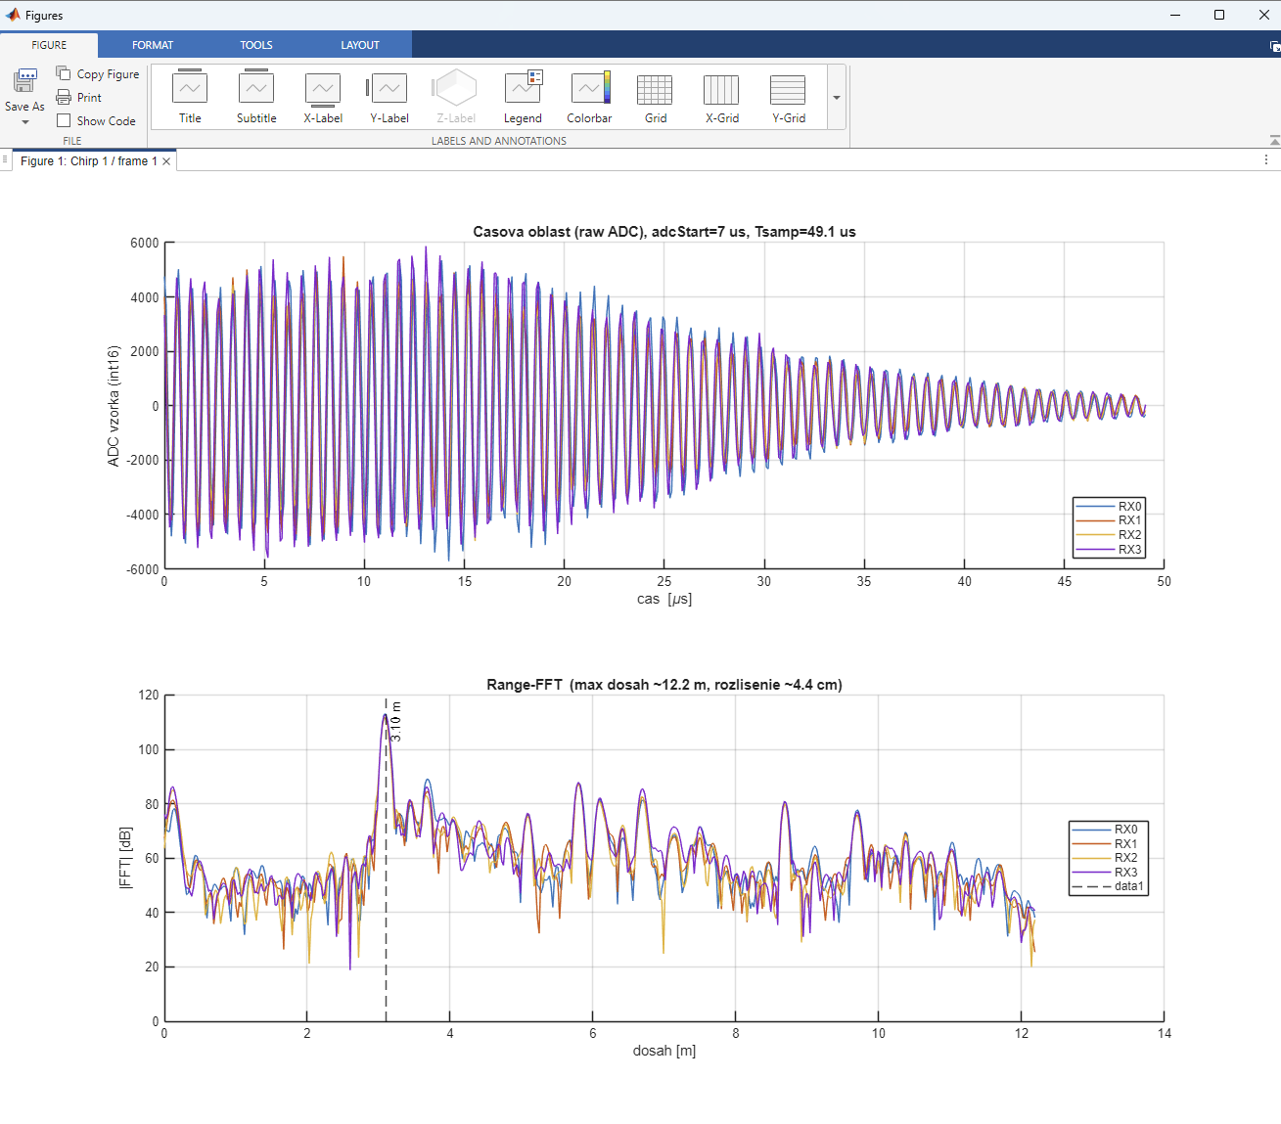The width and height of the screenshot is (1281, 1124).
Task: Switch to the FORMAT ribbon tab
Action: click(x=153, y=45)
